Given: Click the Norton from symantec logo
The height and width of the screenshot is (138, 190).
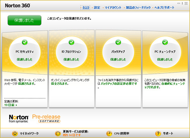Looking at the screenshot, I should pos(19,119).
